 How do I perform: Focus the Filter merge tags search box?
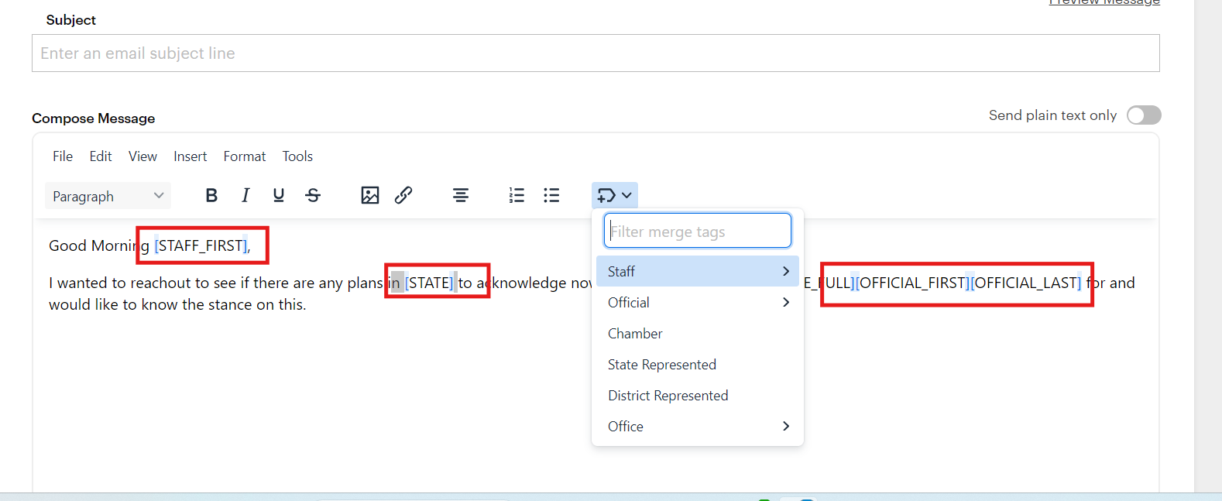tap(697, 232)
